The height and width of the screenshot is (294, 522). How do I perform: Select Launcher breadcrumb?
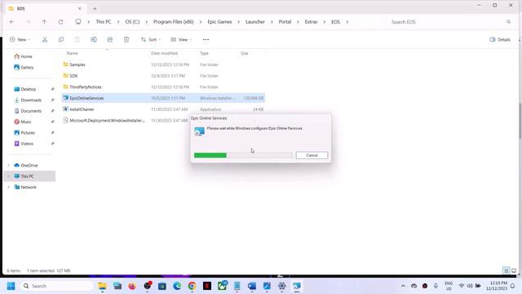255,22
